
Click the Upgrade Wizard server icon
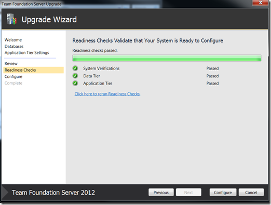click(x=11, y=19)
